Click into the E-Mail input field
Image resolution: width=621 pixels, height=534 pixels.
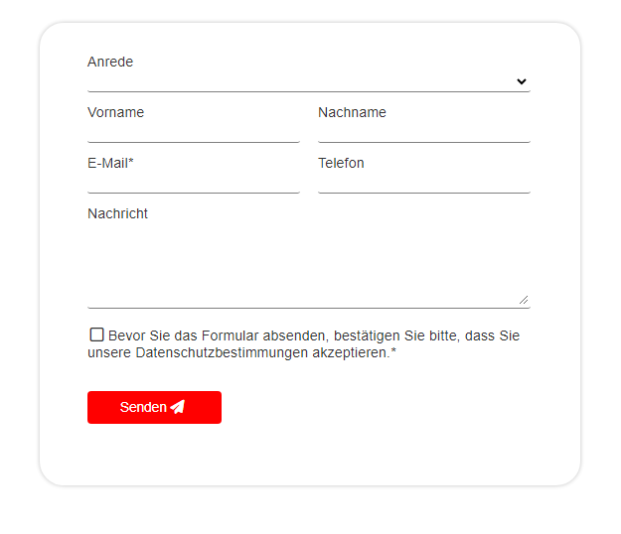click(194, 183)
